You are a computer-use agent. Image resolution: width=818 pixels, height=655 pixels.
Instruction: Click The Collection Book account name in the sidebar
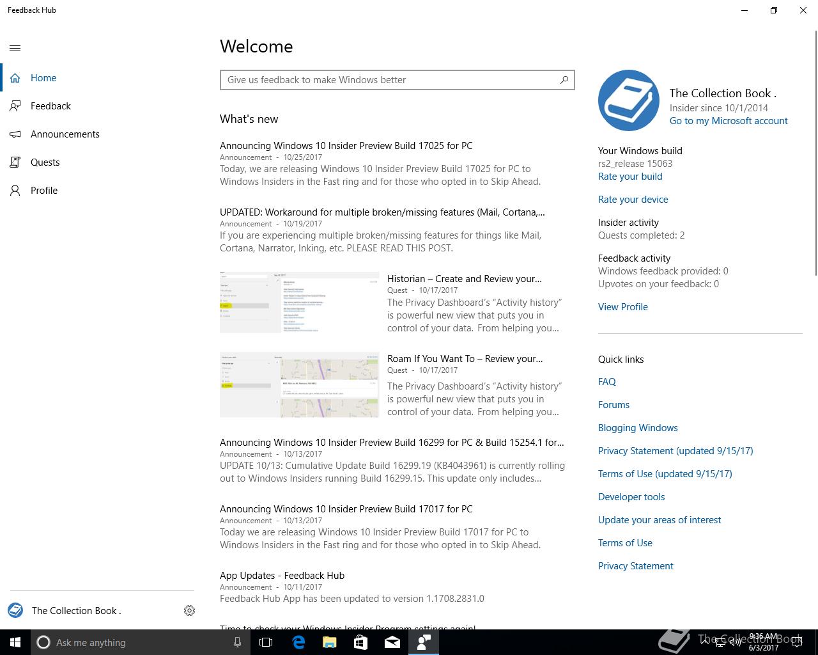pyautogui.click(x=77, y=611)
